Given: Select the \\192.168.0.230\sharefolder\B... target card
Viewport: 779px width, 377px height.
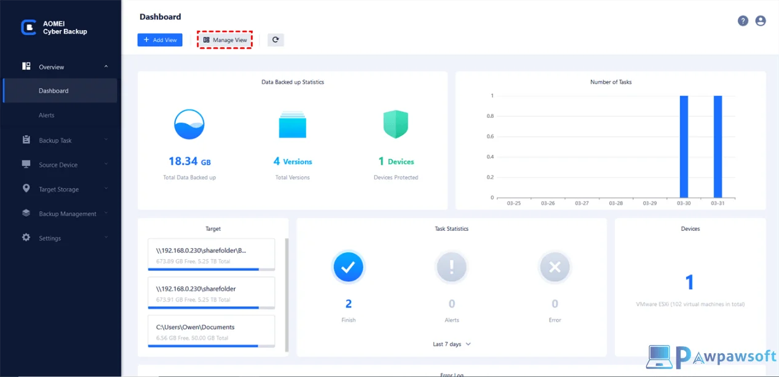Looking at the screenshot, I should [x=211, y=255].
